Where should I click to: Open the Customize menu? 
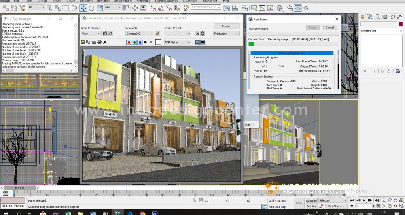[x=190, y=1]
